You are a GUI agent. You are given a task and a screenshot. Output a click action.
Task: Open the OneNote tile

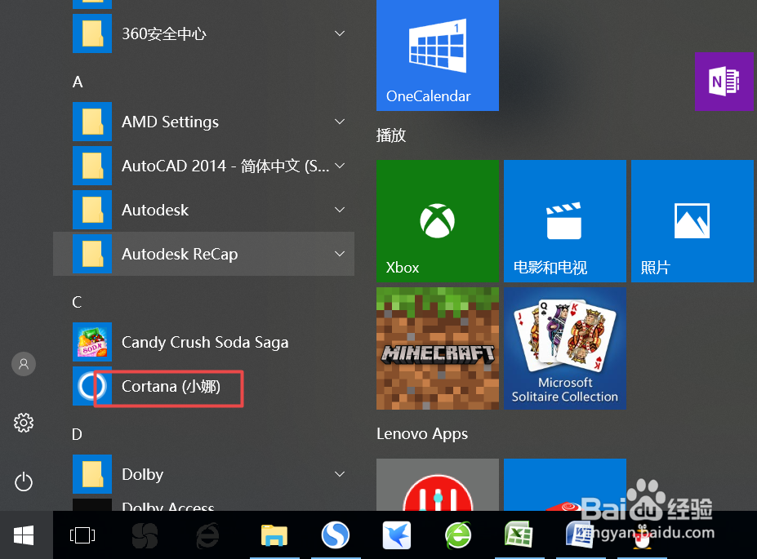click(724, 82)
